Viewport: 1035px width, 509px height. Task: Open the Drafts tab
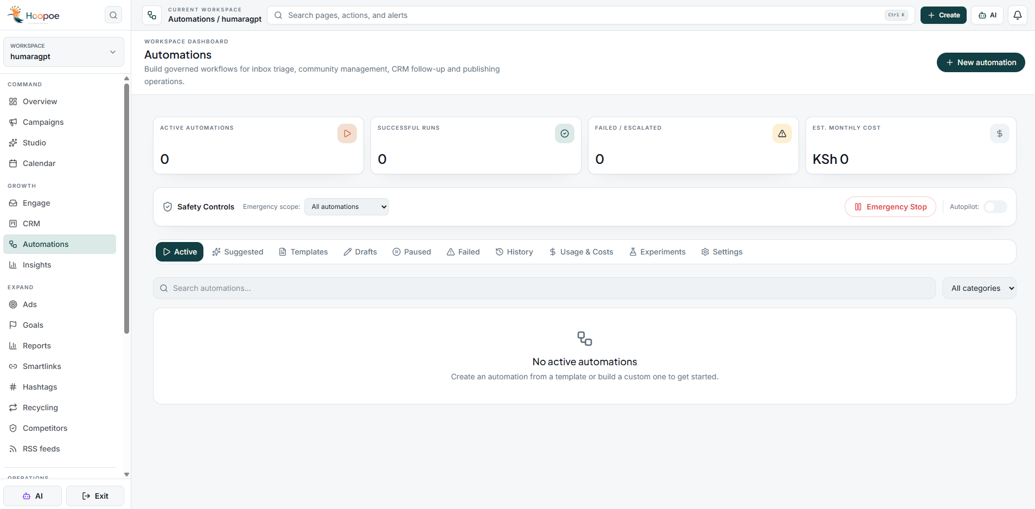[360, 252]
